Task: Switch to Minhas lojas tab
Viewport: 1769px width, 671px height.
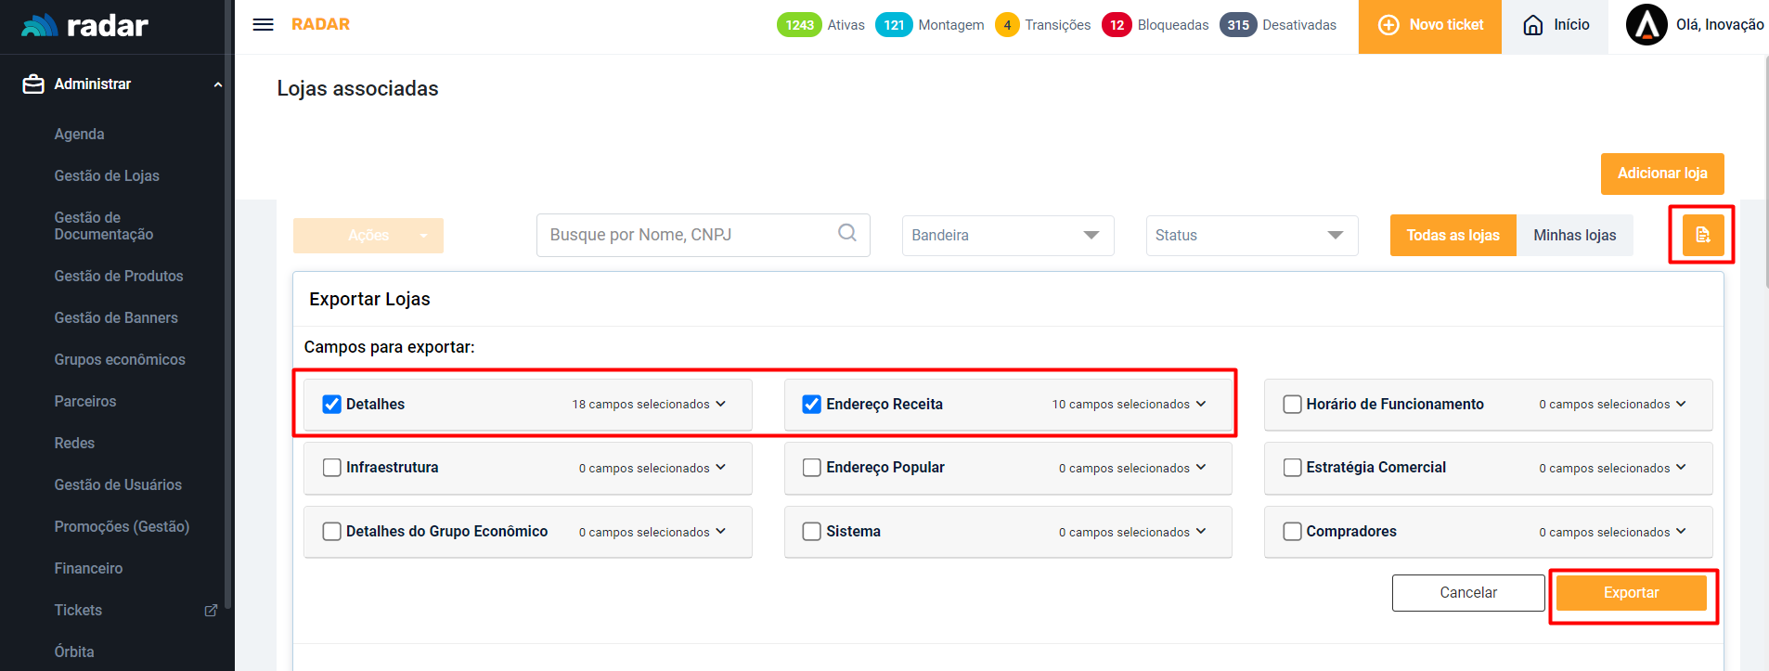Action: (x=1574, y=236)
